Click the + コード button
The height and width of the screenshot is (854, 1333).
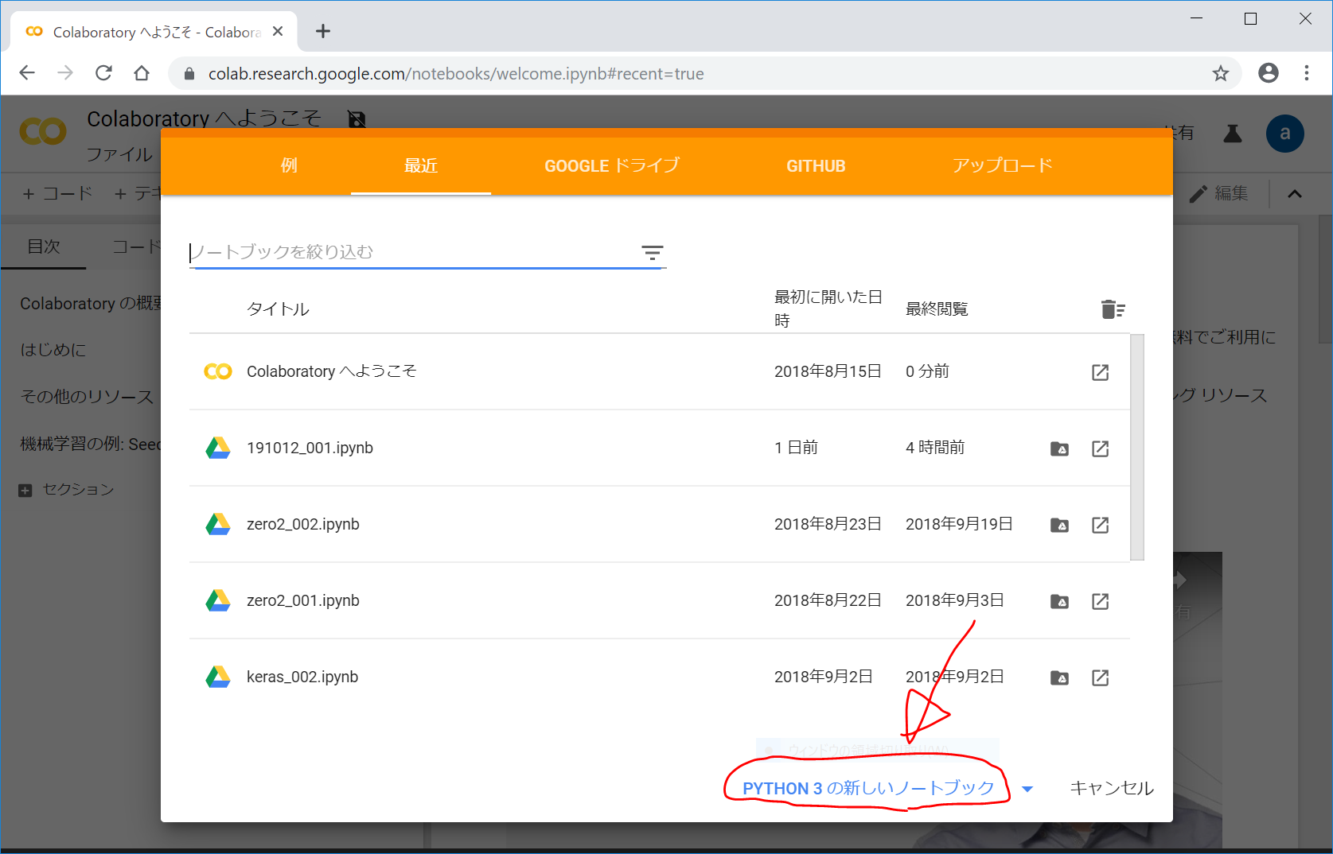tap(58, 193)
